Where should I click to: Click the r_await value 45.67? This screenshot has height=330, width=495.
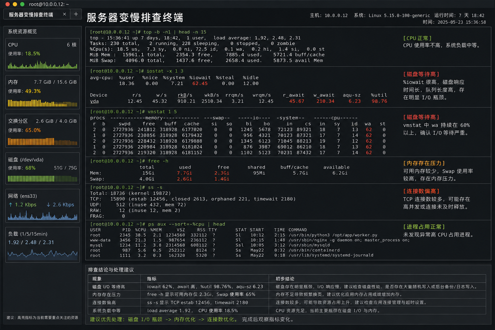tap(296, 101)
